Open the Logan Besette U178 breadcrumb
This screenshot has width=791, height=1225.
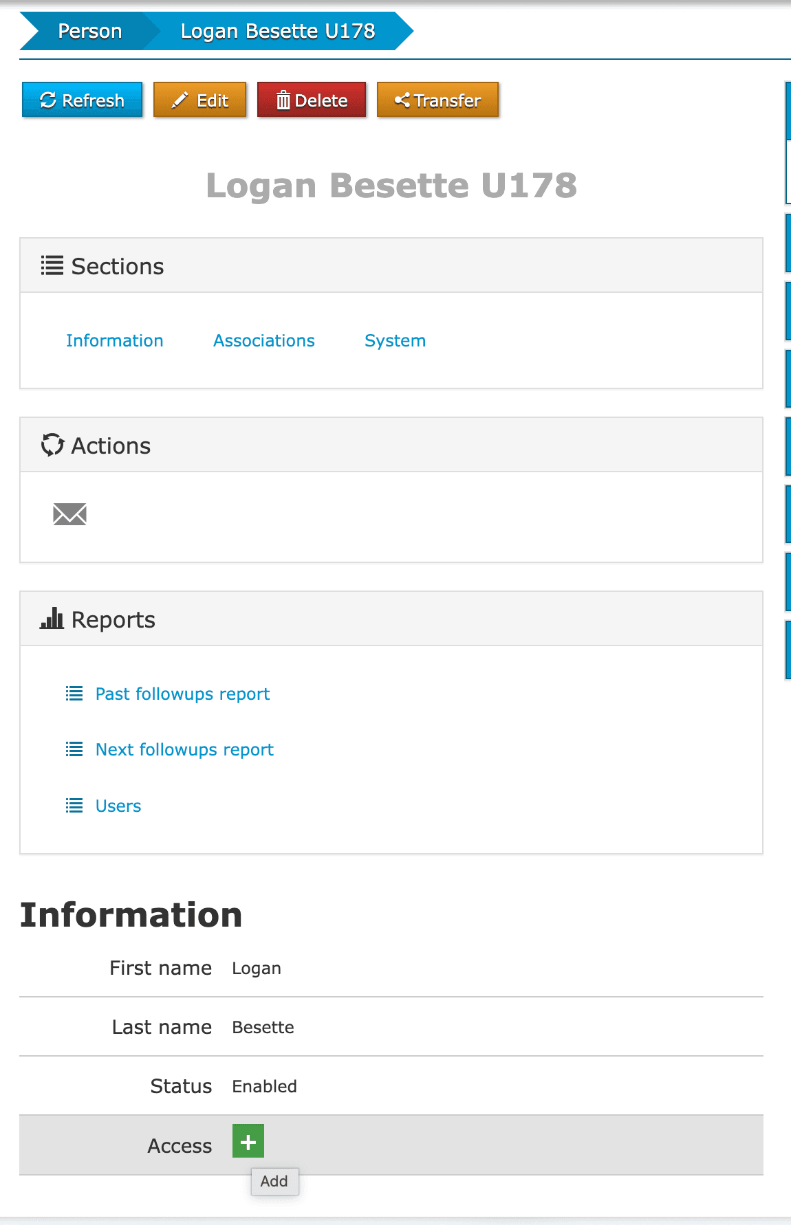point(278,31)
